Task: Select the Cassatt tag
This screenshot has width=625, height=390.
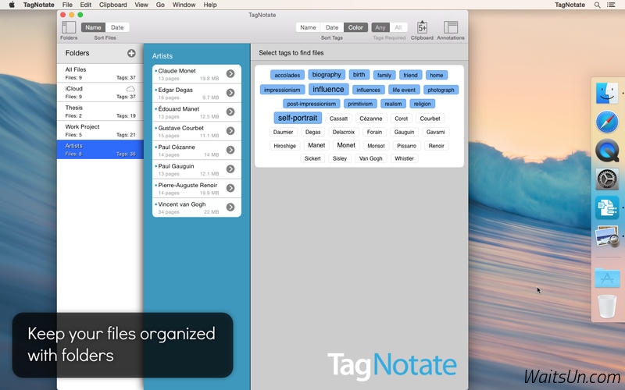Action: click(339, 119)
